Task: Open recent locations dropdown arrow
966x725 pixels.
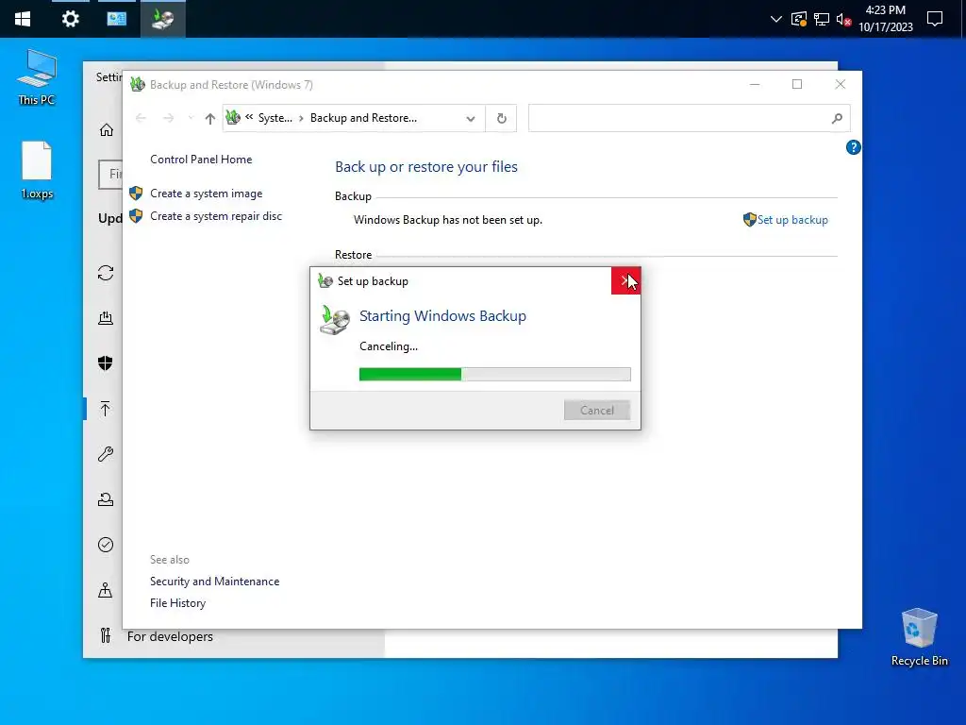Action: pyautogui.click(x=191, y=118)
